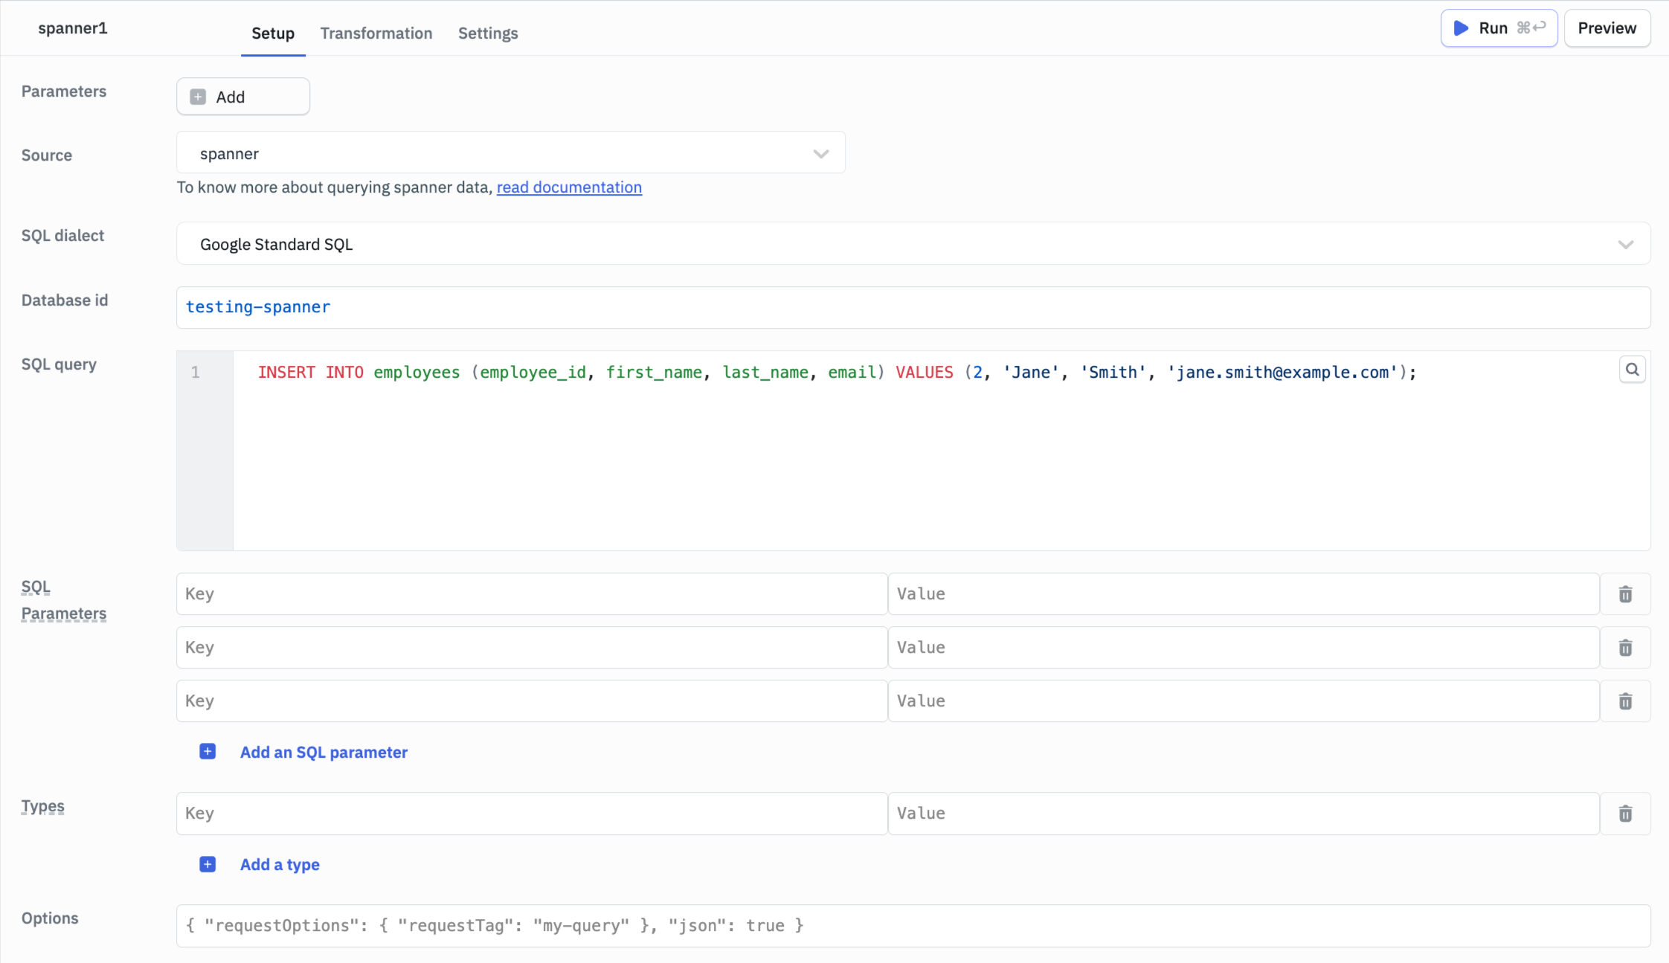Open the Google Standard SQL selection chevron
Viewport: 1669px width, 963px height.
click(1626, 243)
